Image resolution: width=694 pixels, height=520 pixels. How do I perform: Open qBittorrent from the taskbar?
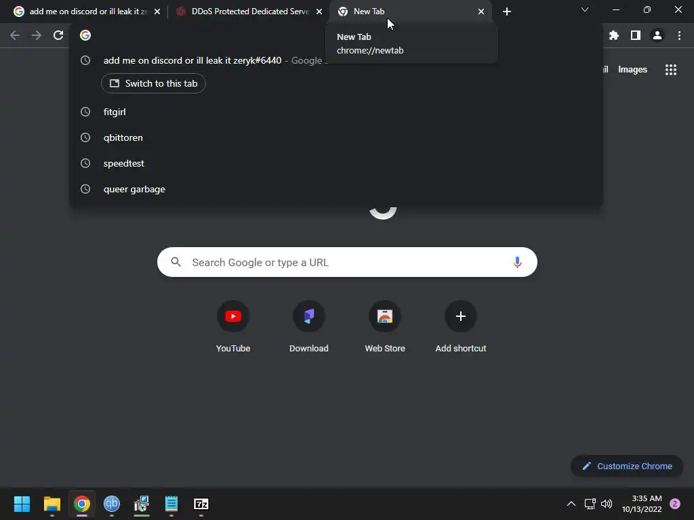[112, 504]
